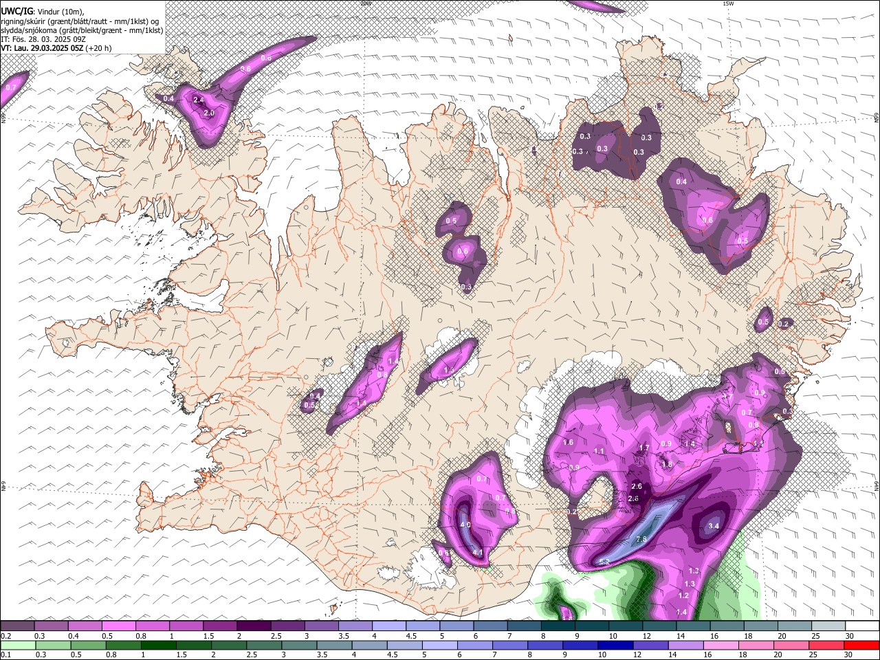The width and height of the screenshot is (880, 660).
Task: Pick the light pink 16–18 swatch, lower legend row
Action: coord(720,645)
